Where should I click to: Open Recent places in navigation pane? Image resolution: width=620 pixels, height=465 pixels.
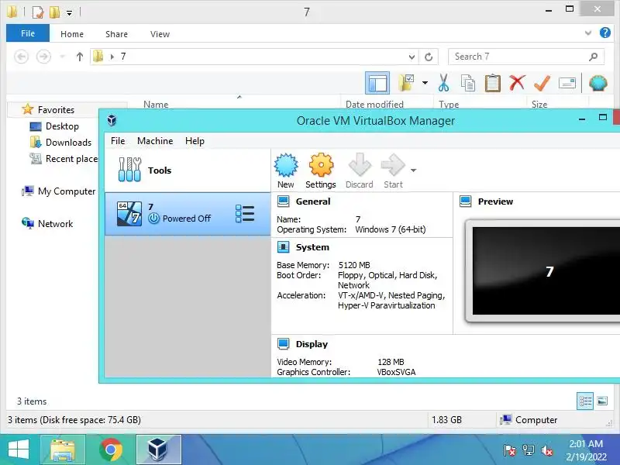(64, 159)
